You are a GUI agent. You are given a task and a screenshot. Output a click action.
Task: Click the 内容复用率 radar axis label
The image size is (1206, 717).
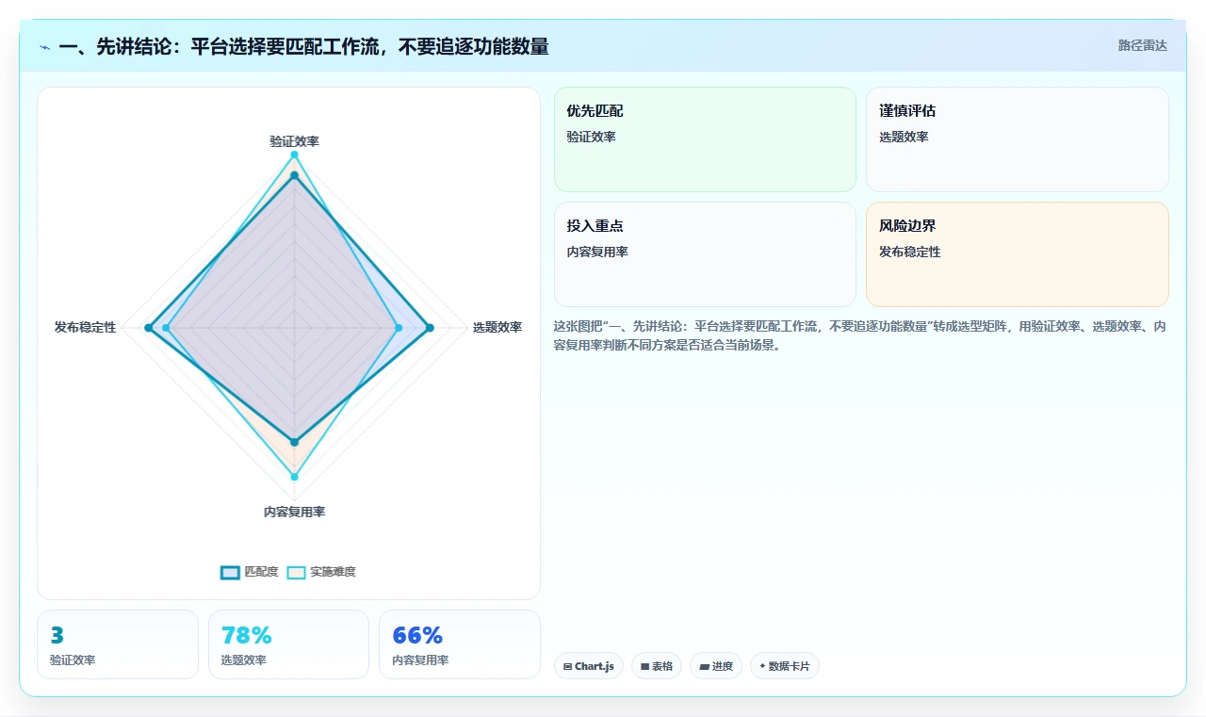tap(294, 513)
